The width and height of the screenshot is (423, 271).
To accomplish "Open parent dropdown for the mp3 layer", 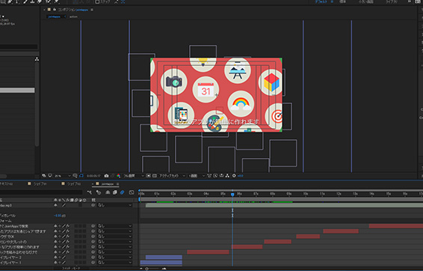I will [x=114, y=205].
